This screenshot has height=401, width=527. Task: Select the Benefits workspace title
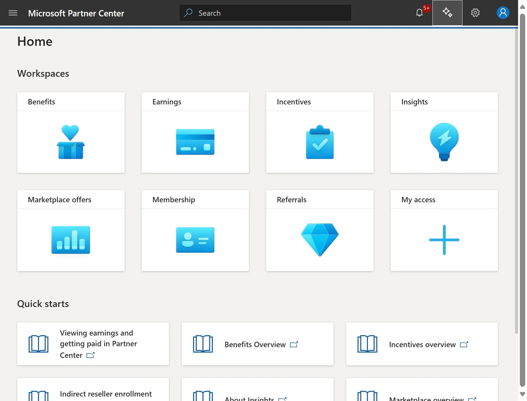(x=42, y=102)
